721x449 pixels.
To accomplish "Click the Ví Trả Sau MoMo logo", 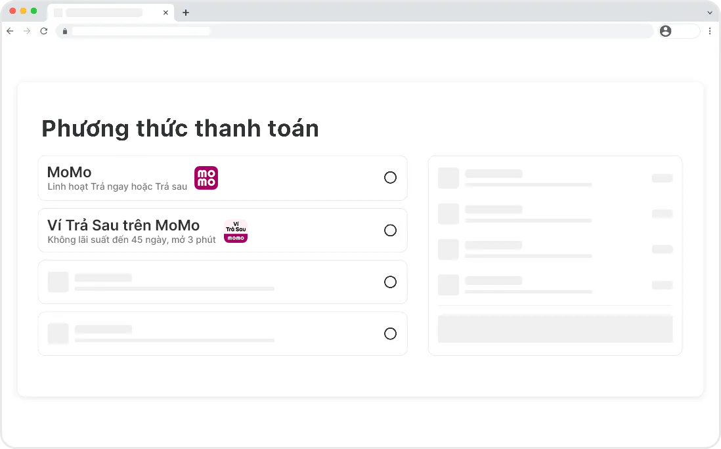I will click(235, 230).
